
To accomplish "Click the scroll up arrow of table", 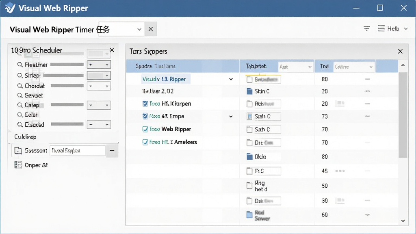I will pyautogui.click(x=403, y=65).
